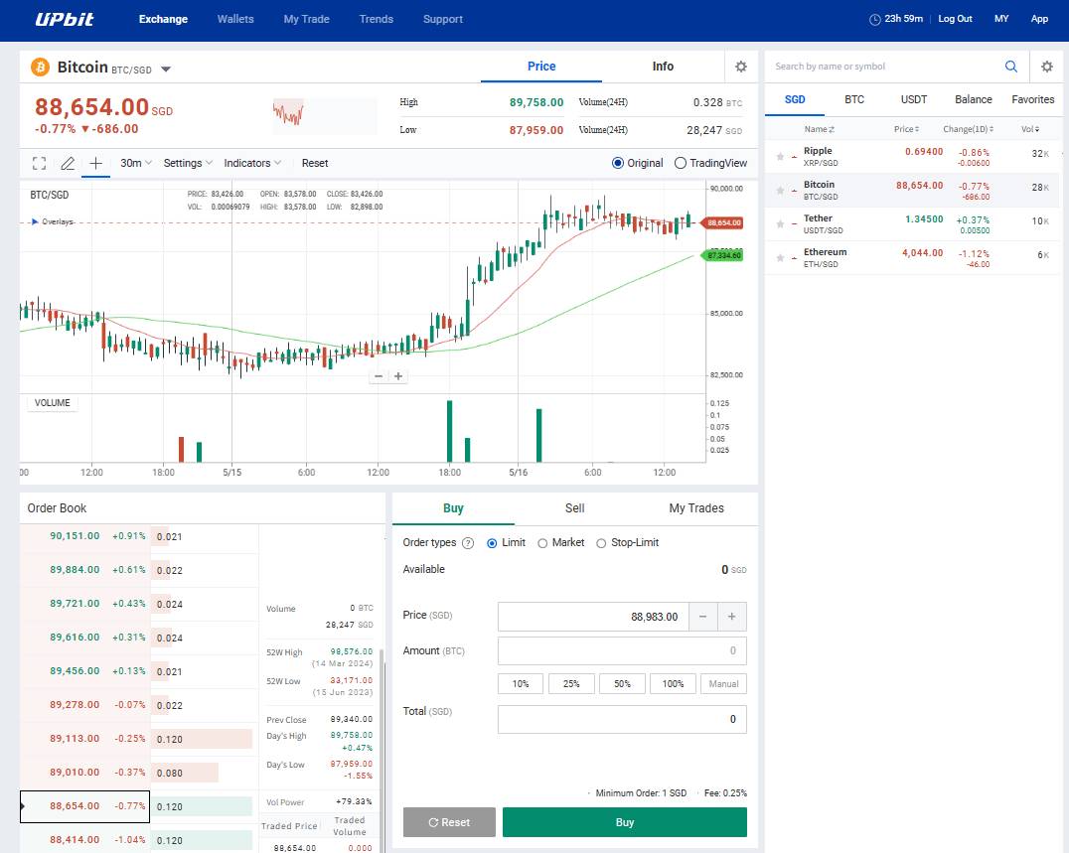Switch to the Price tab

[541, 67]
